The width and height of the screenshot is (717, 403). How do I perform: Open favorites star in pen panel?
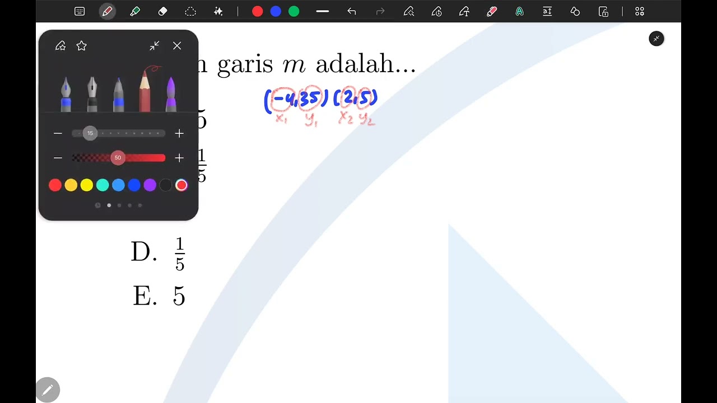[x=82, y=46]
